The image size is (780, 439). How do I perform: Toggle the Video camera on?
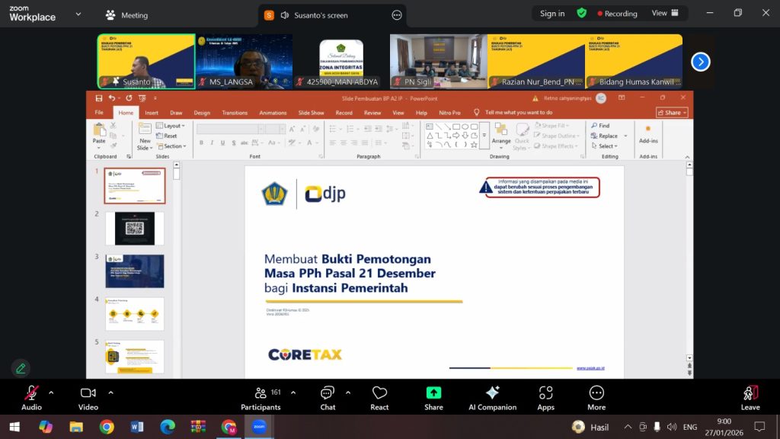(x=88, y=396)
